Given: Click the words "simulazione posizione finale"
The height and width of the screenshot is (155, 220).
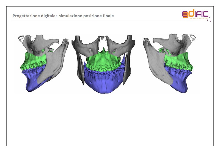Looking at the screenshot, I should pos(86,16).
